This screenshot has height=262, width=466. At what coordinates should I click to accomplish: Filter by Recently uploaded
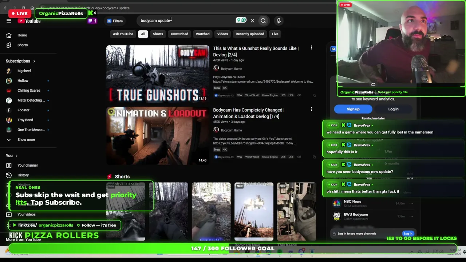(x=250, y=34)
